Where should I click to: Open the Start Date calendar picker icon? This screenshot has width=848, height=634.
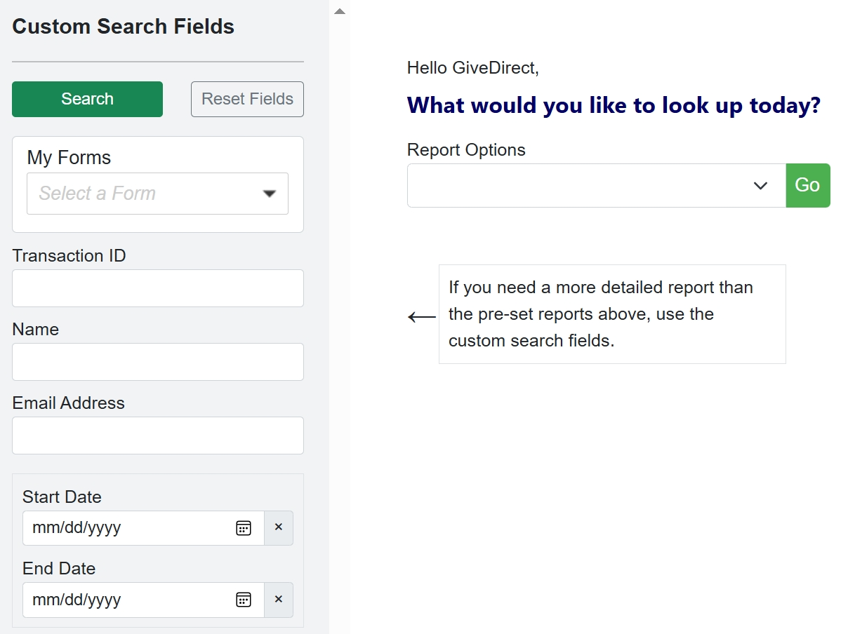(244, 528)
